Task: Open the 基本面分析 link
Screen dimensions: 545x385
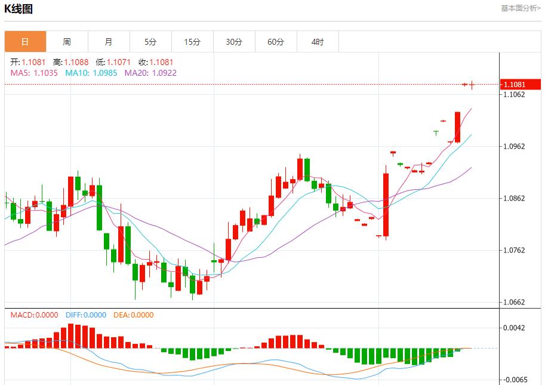Action: (520, 8)
